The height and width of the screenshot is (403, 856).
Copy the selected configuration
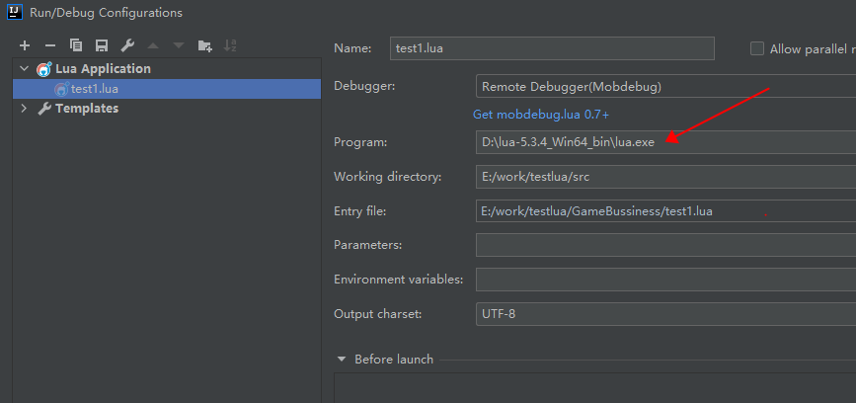76,45
